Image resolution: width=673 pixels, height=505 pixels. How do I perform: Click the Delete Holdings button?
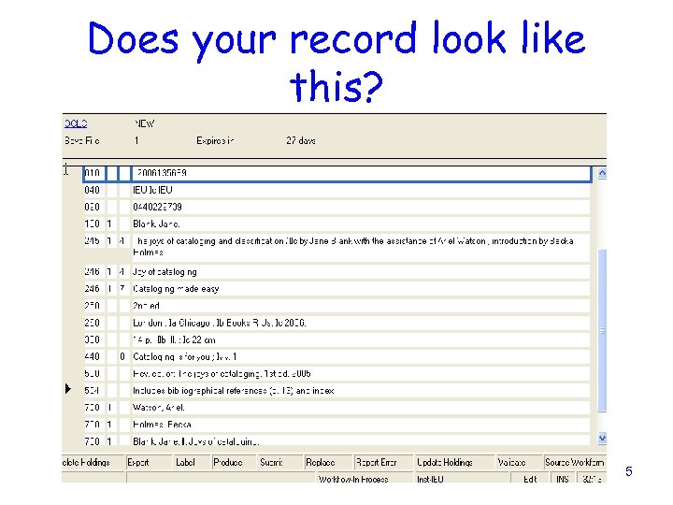[93, 462]
